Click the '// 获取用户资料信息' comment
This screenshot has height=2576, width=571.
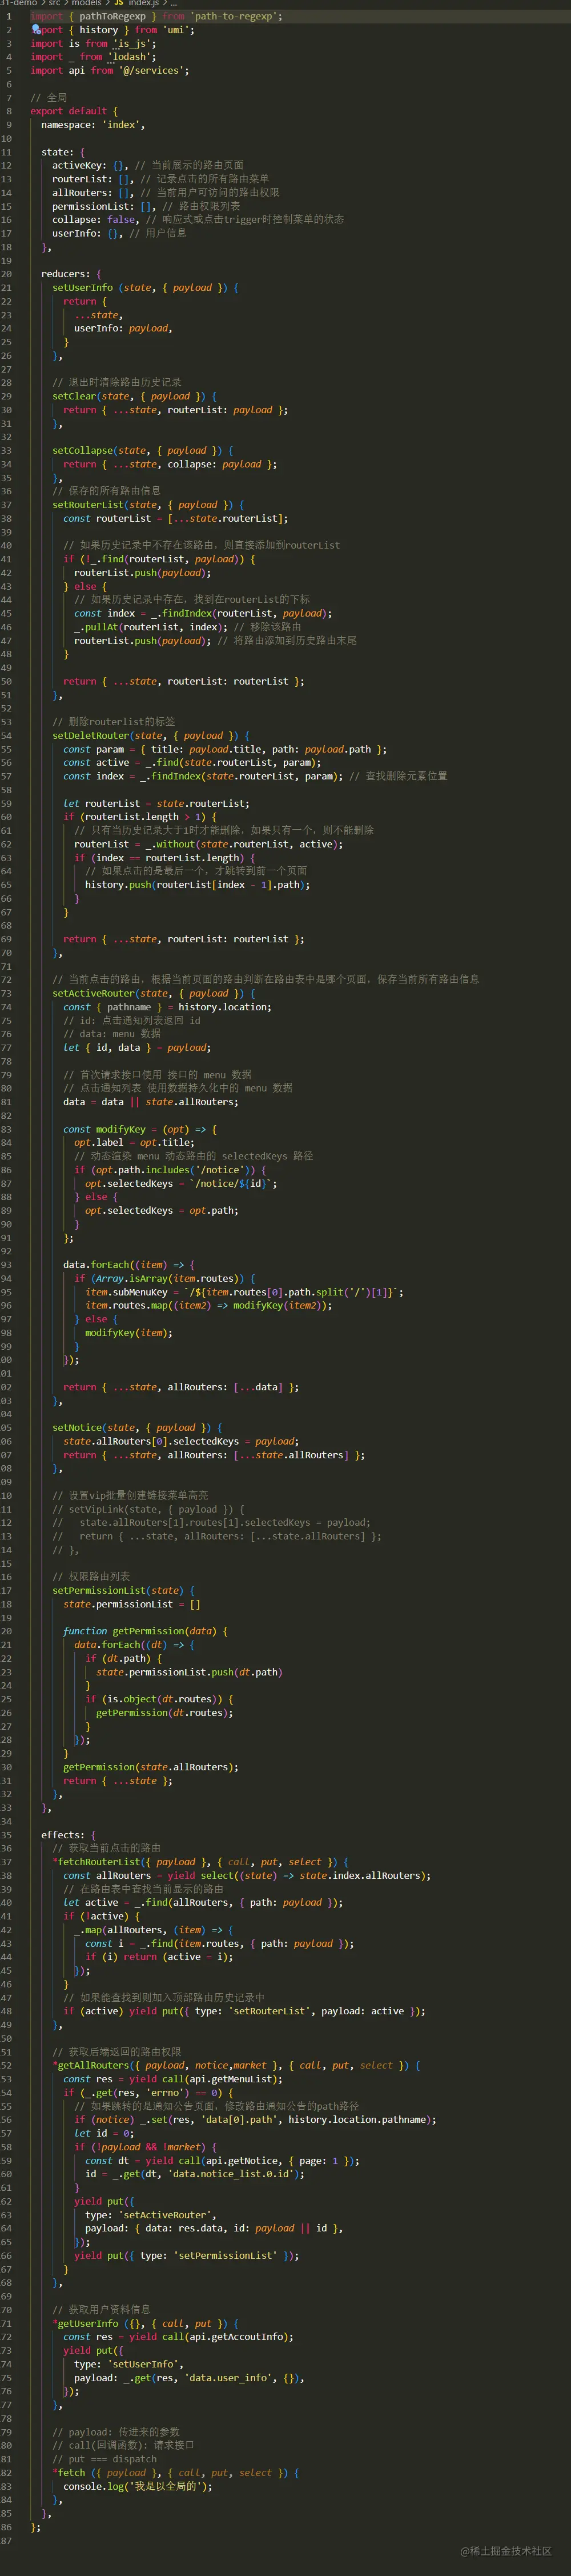(x=102, y=2310)
